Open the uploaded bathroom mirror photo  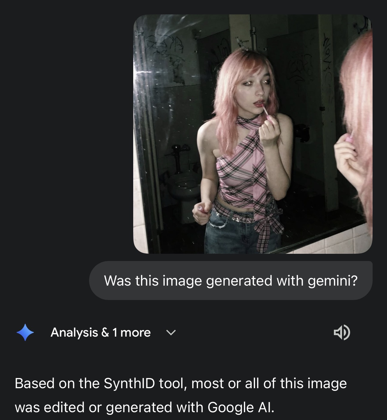click(x=253, y=134)
